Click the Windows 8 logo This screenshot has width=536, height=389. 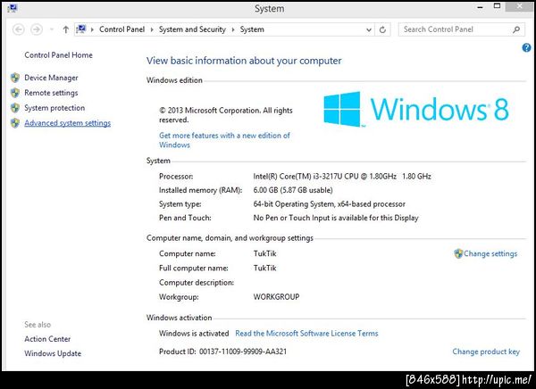point(416,109)
